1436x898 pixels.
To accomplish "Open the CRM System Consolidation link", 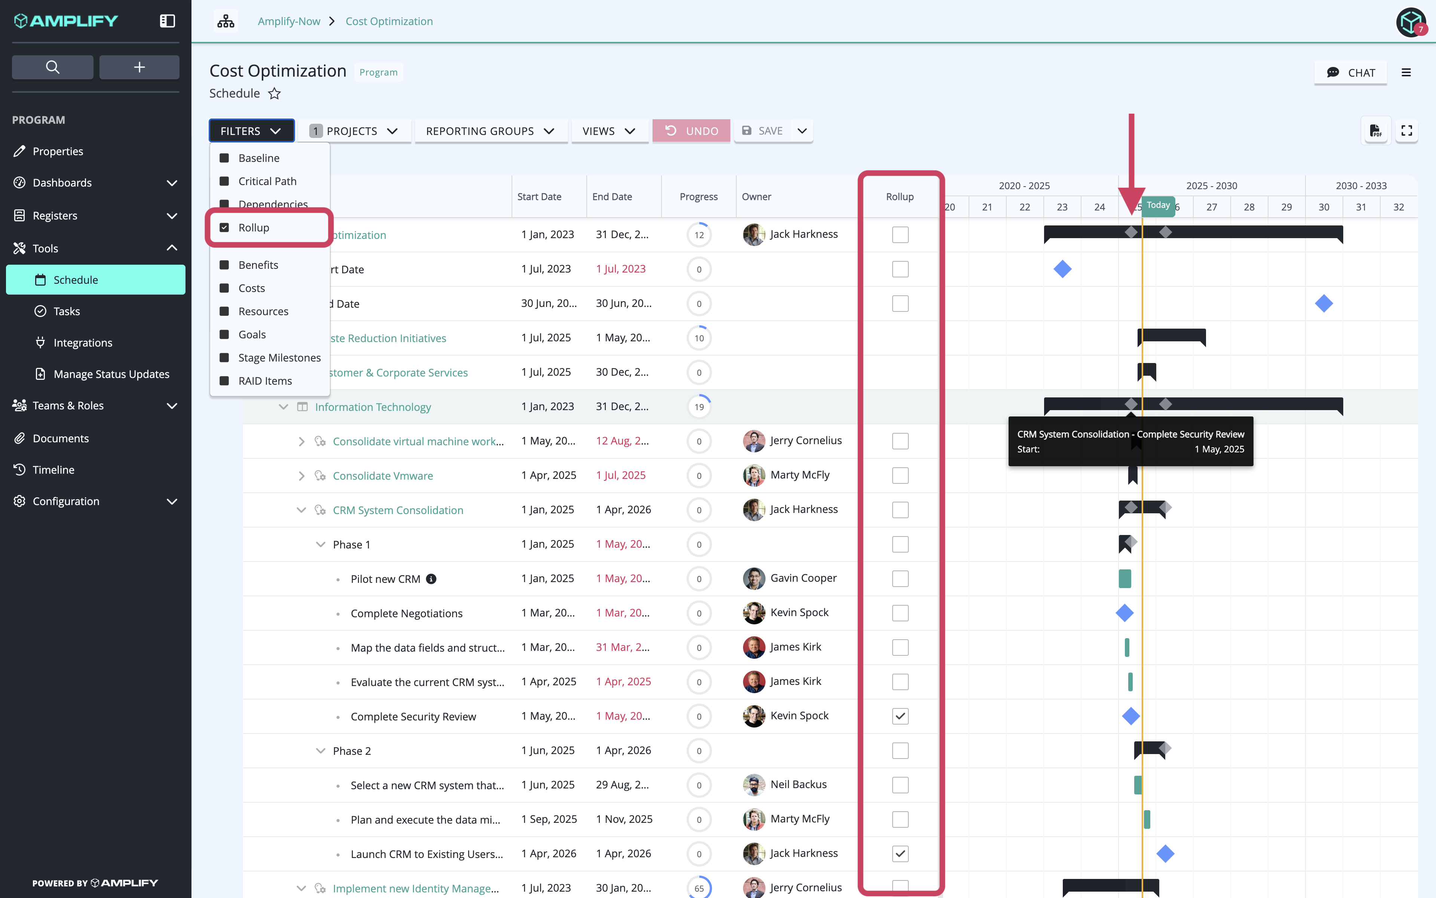I will click(x=398, y=510).
